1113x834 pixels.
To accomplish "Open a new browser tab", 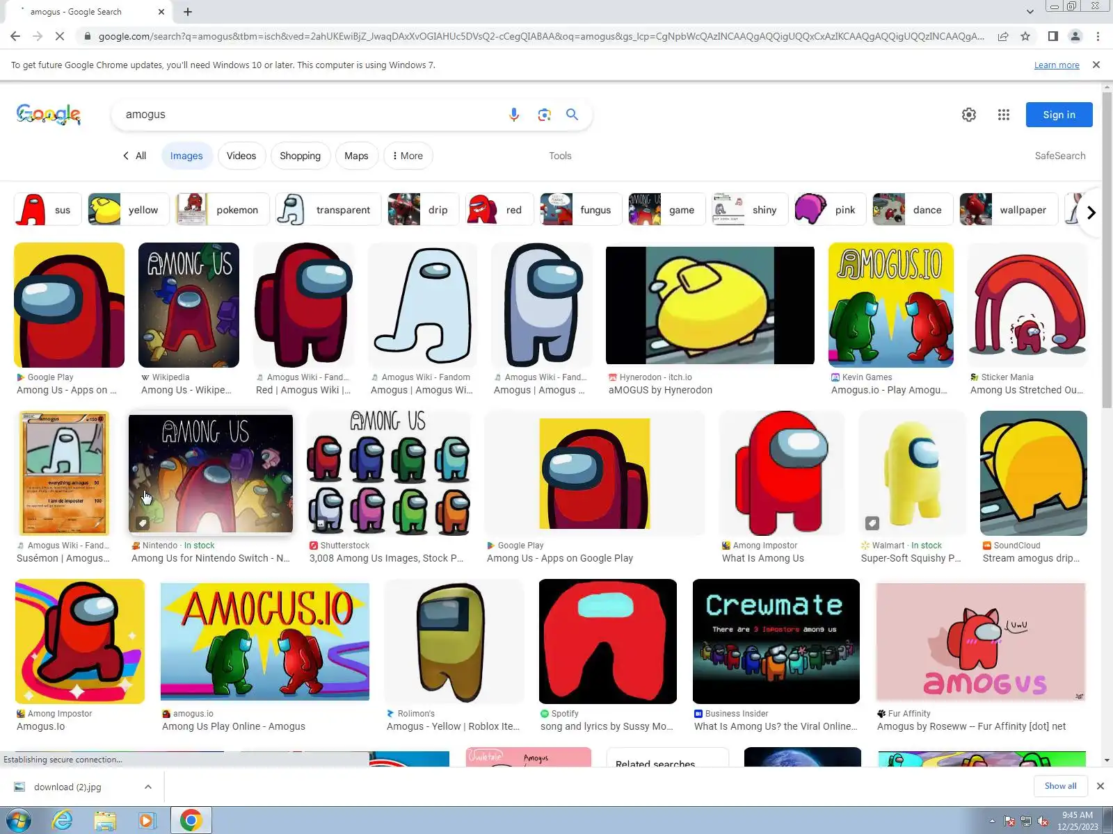I will 188,12.
